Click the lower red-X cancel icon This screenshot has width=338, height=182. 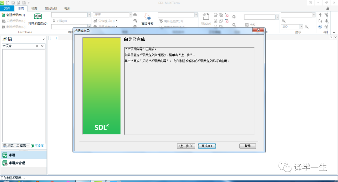227,21
